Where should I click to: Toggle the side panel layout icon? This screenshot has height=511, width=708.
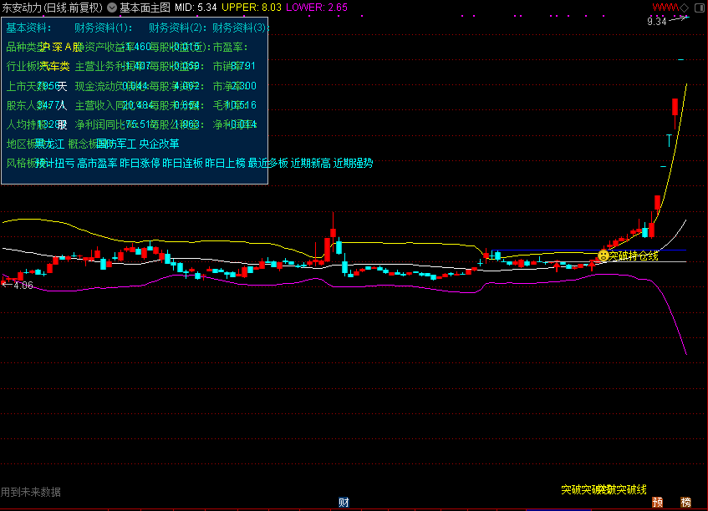pyautogui.click(x=700, y=8)
